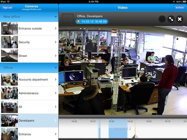Click the orange playhead marker on timeline

coord(135,128)
